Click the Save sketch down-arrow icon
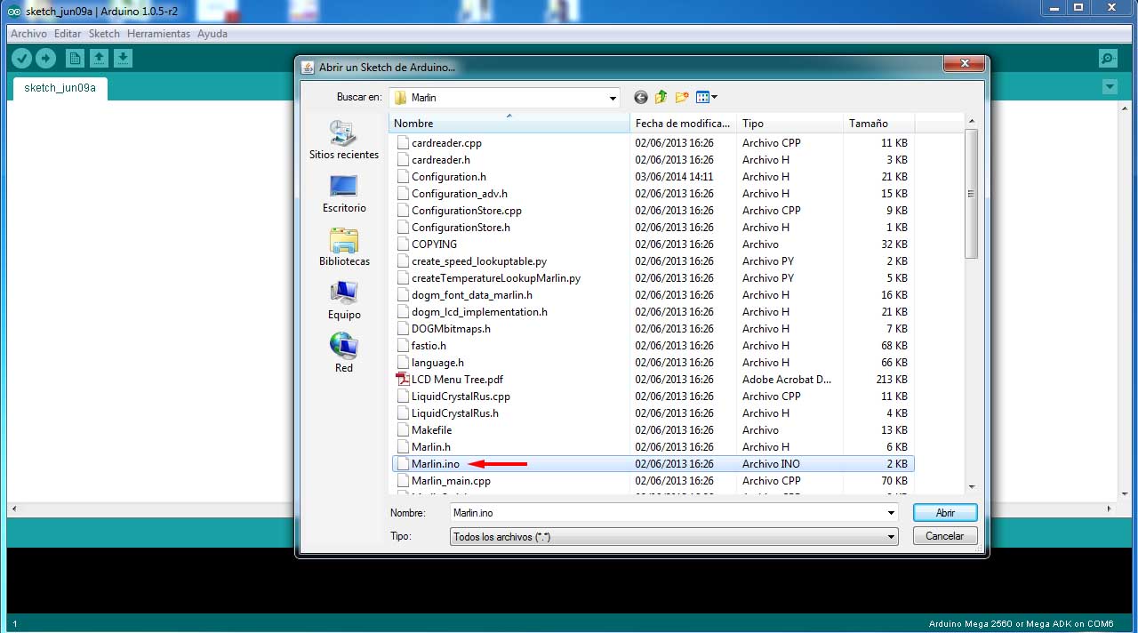The height and width of the screenshot is (633, 1138). (123, 59)
